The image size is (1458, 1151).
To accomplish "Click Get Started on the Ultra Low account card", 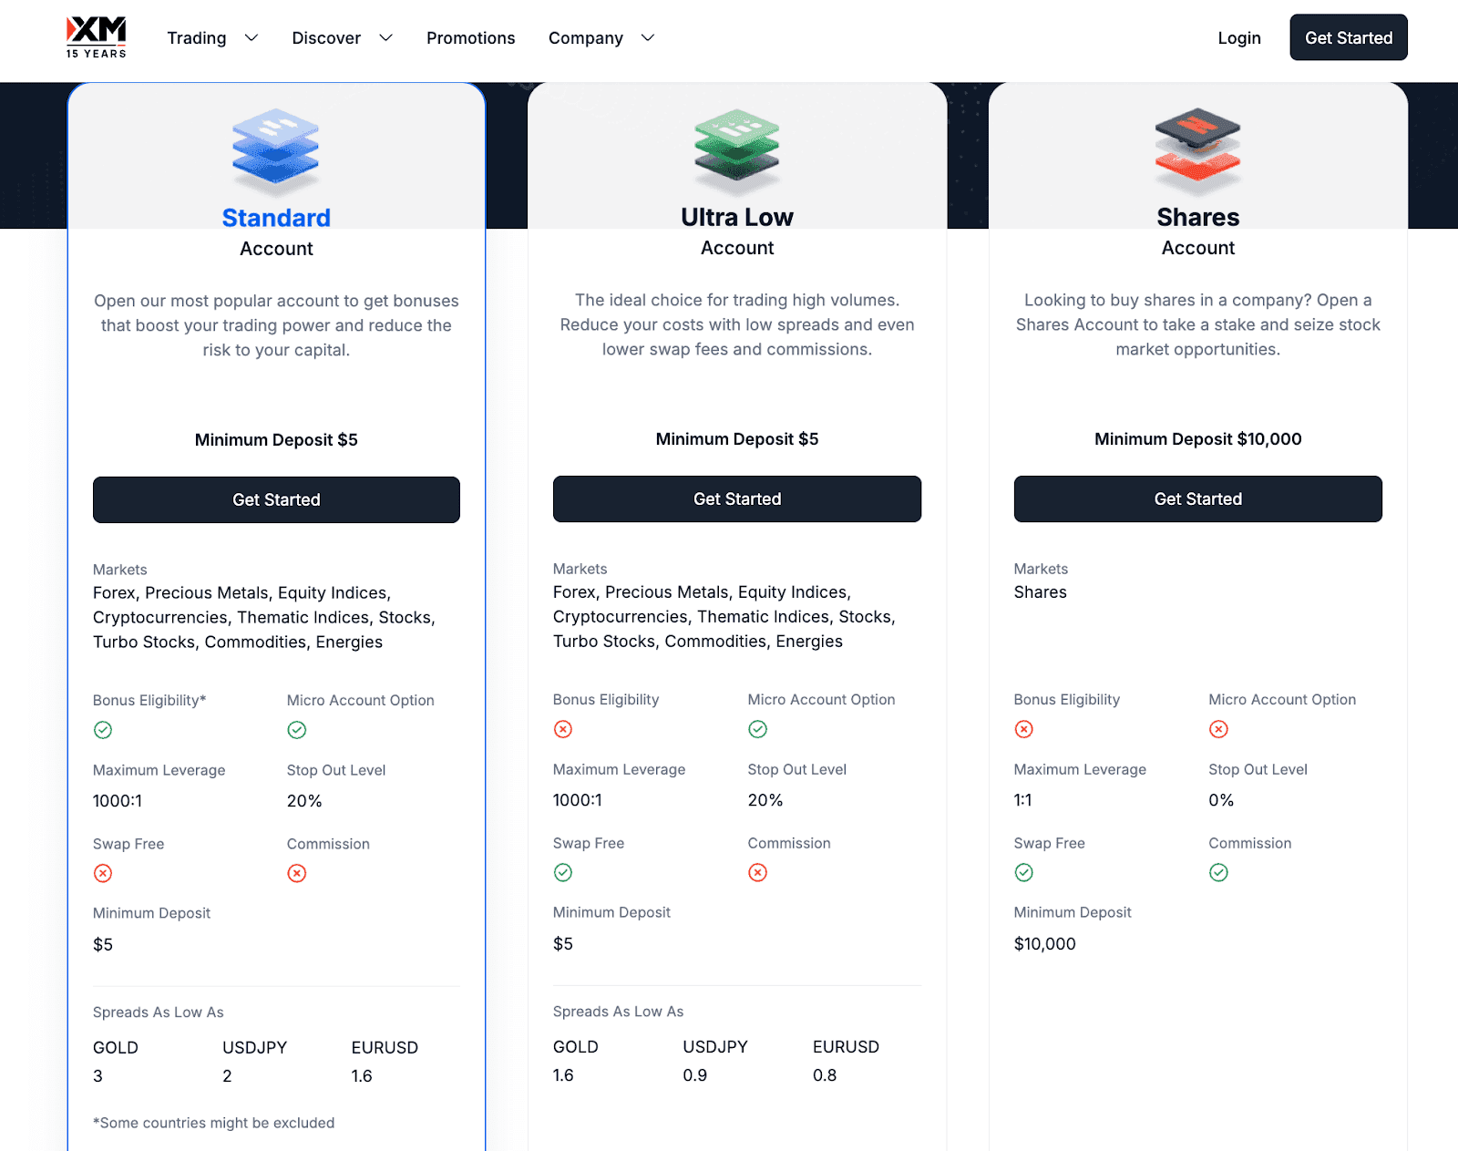I will [737, 498].
